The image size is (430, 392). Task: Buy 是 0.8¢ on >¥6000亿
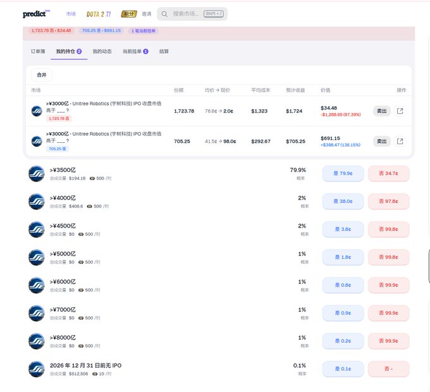click(343, 285)
